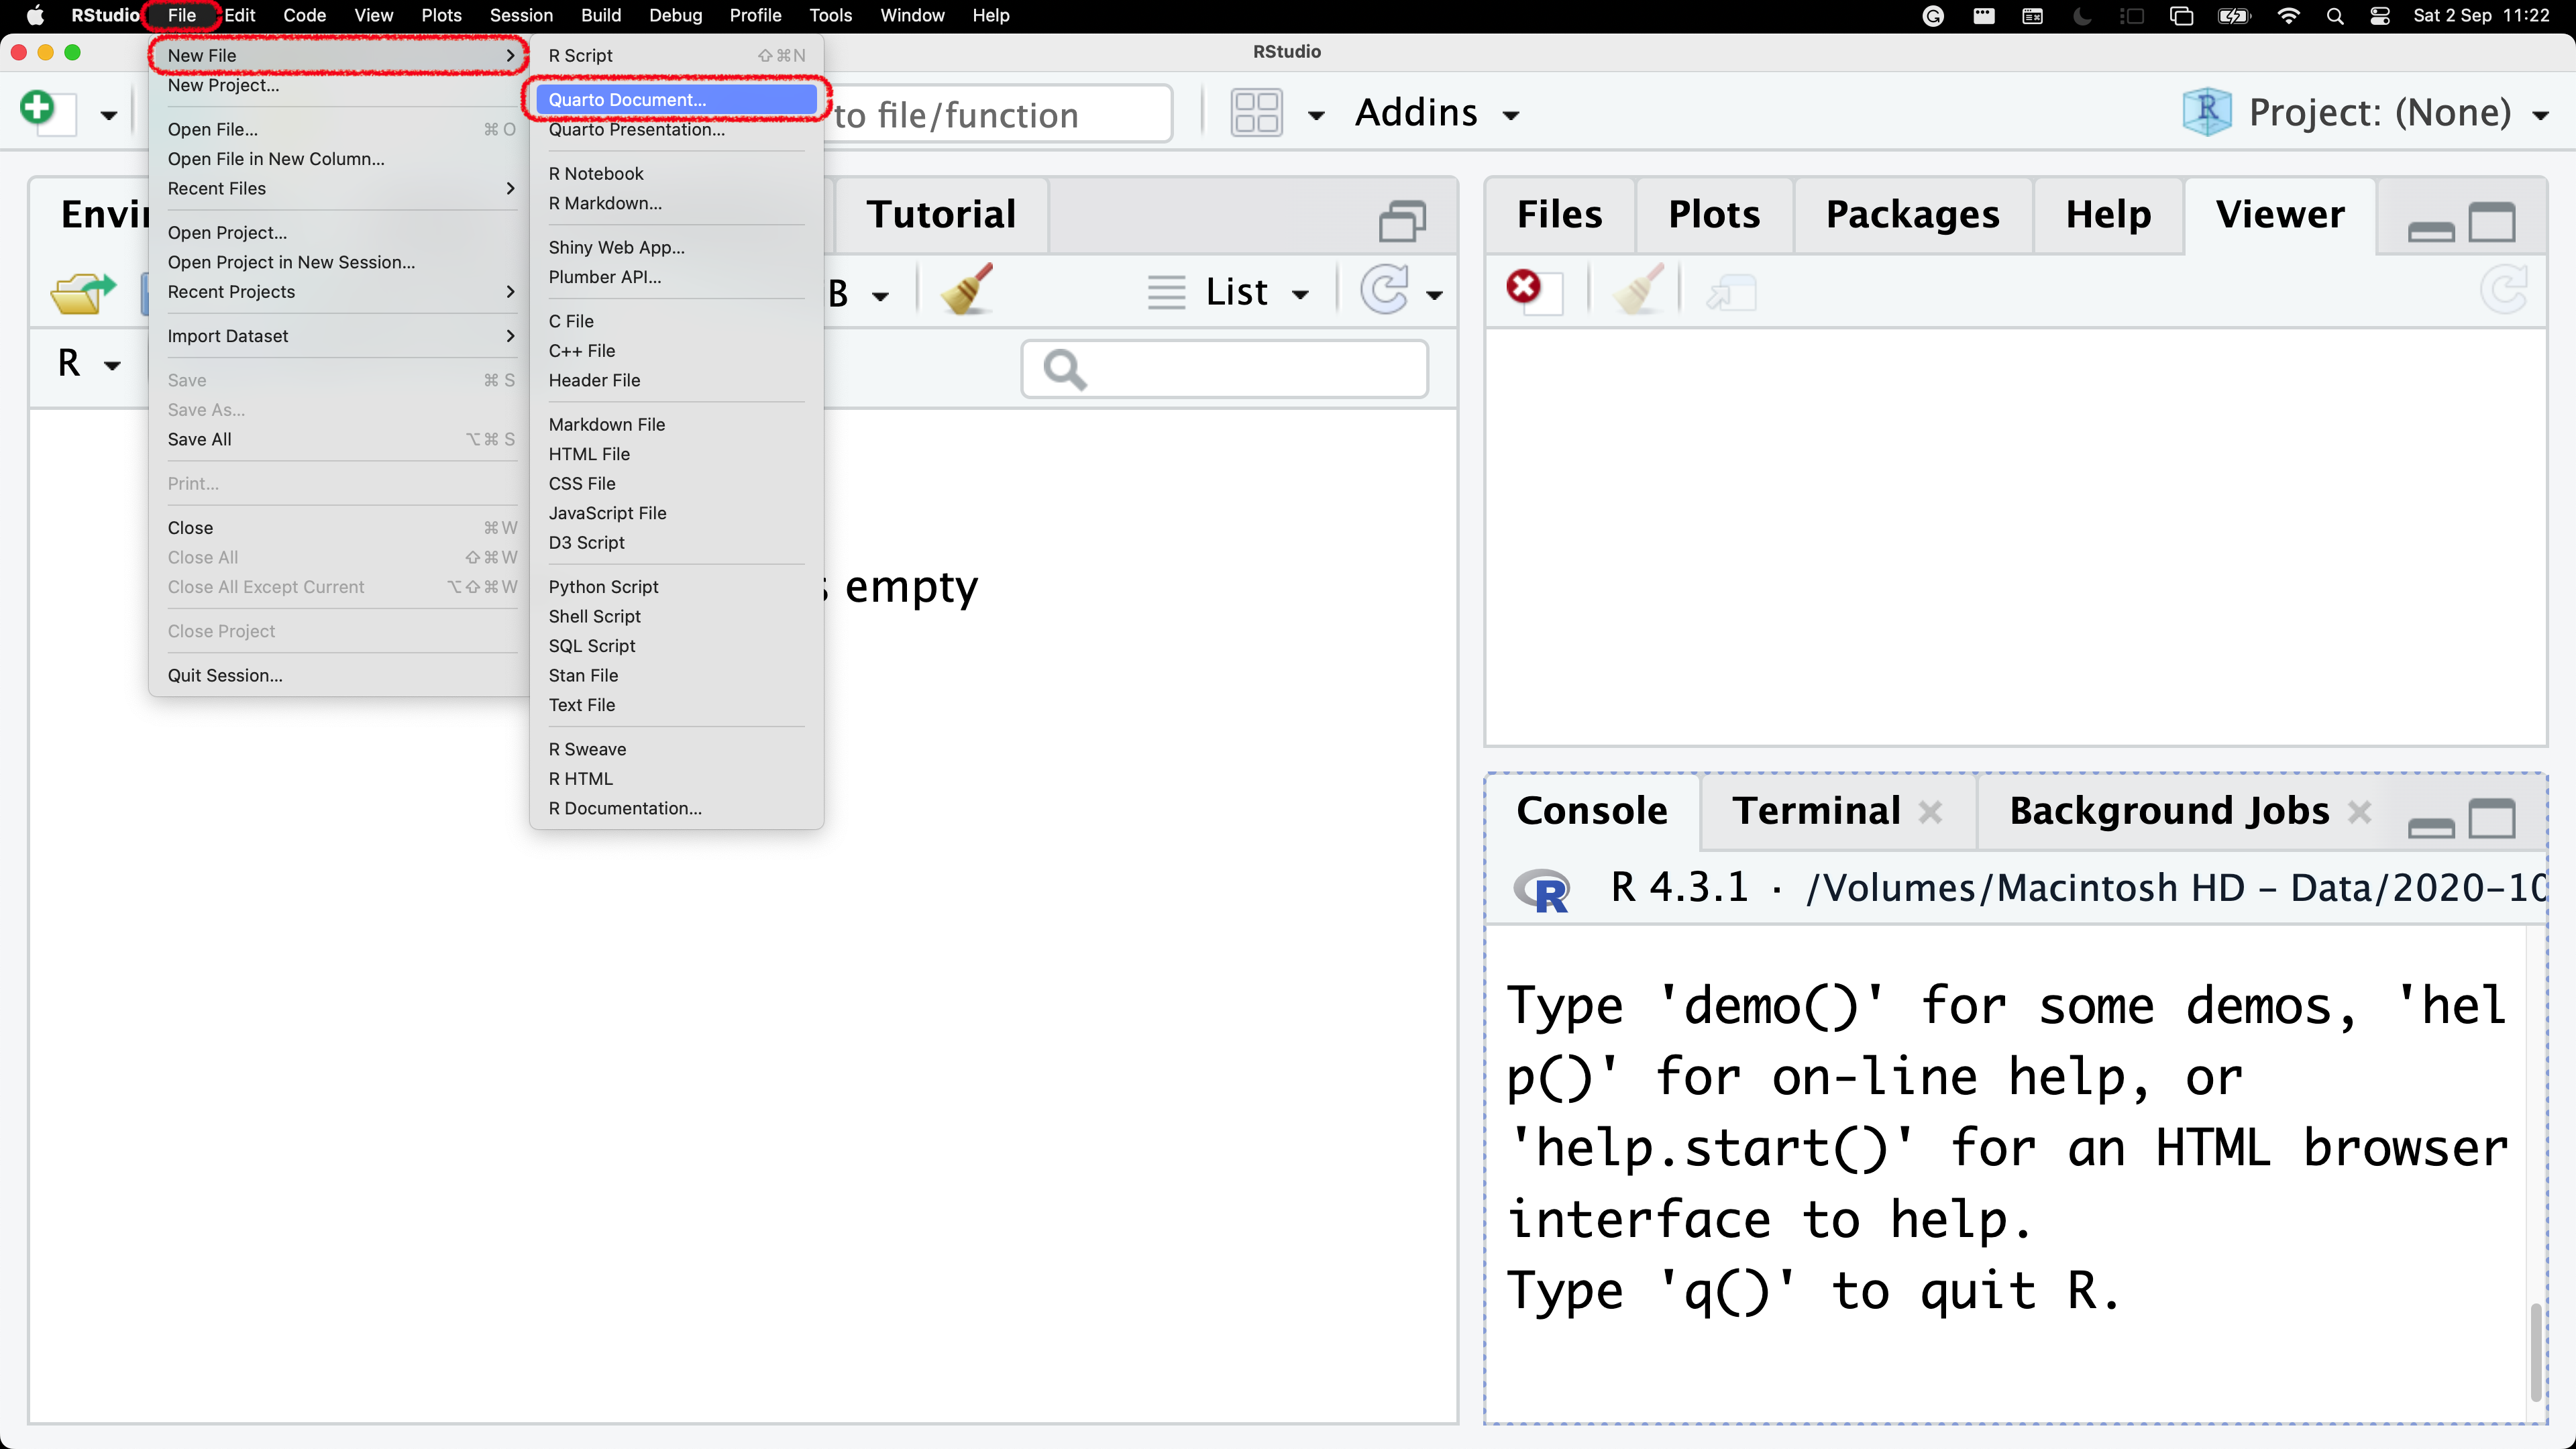Open macOS Spotlight search icon

coord(2334,15)
